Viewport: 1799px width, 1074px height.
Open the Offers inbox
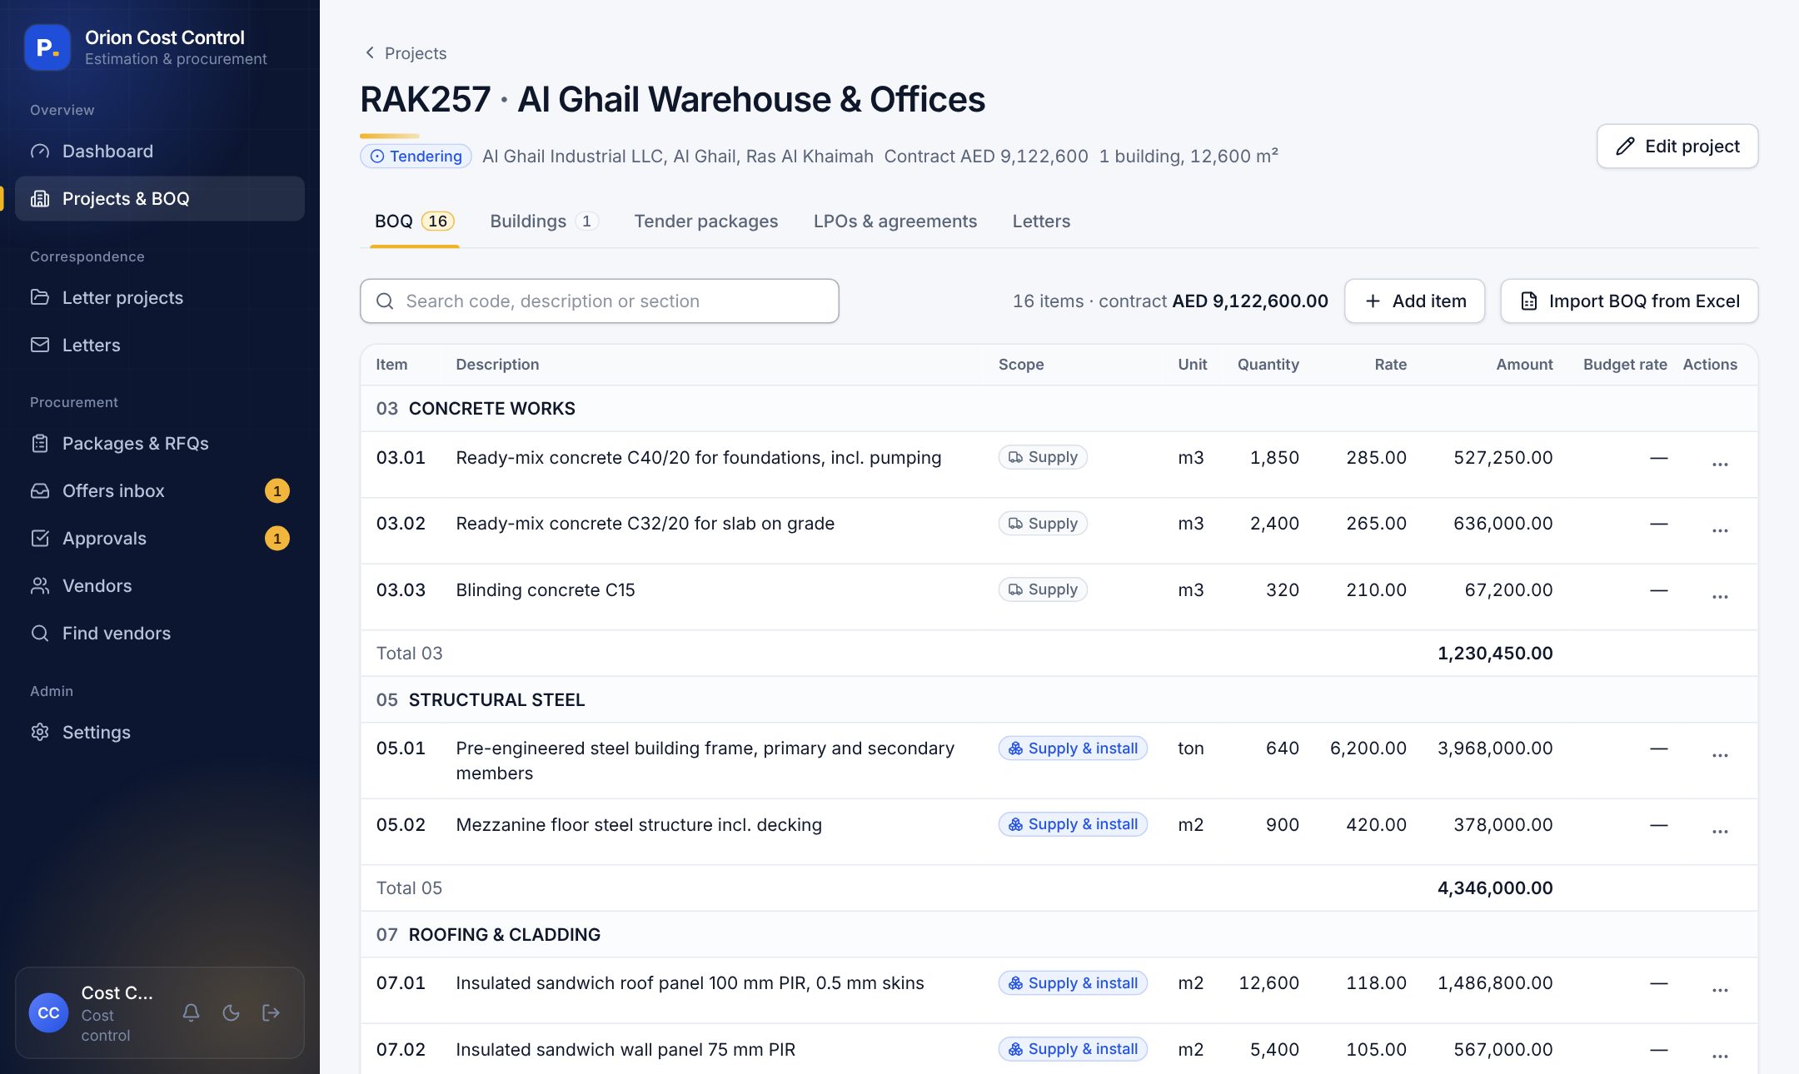160,490
